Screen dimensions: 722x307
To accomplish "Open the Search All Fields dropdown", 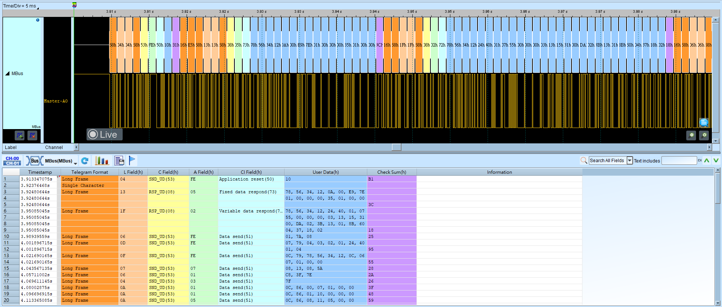I will pyautogui.click(x=630, y=161).
